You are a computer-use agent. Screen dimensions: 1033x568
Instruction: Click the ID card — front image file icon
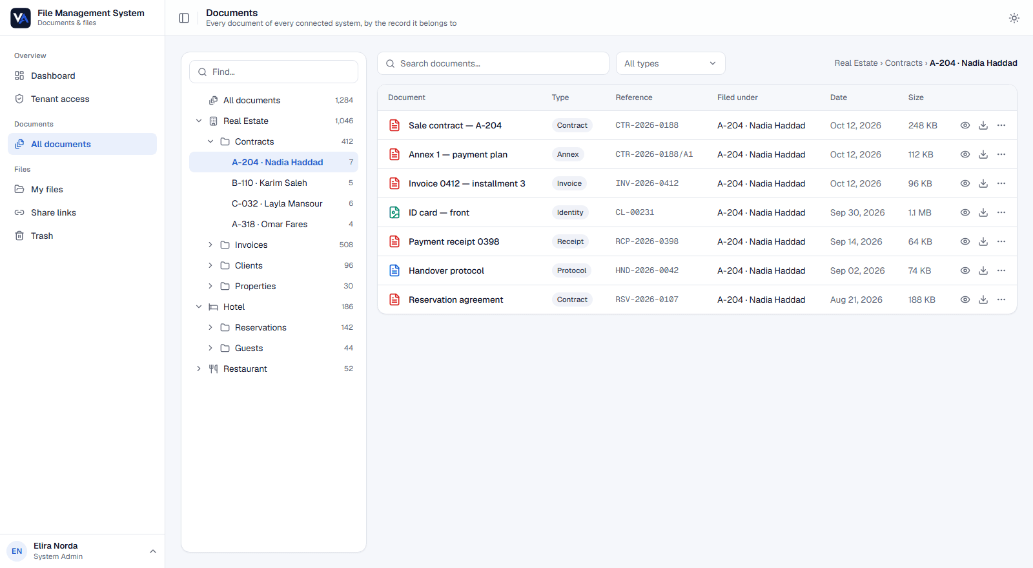(394, 212)
